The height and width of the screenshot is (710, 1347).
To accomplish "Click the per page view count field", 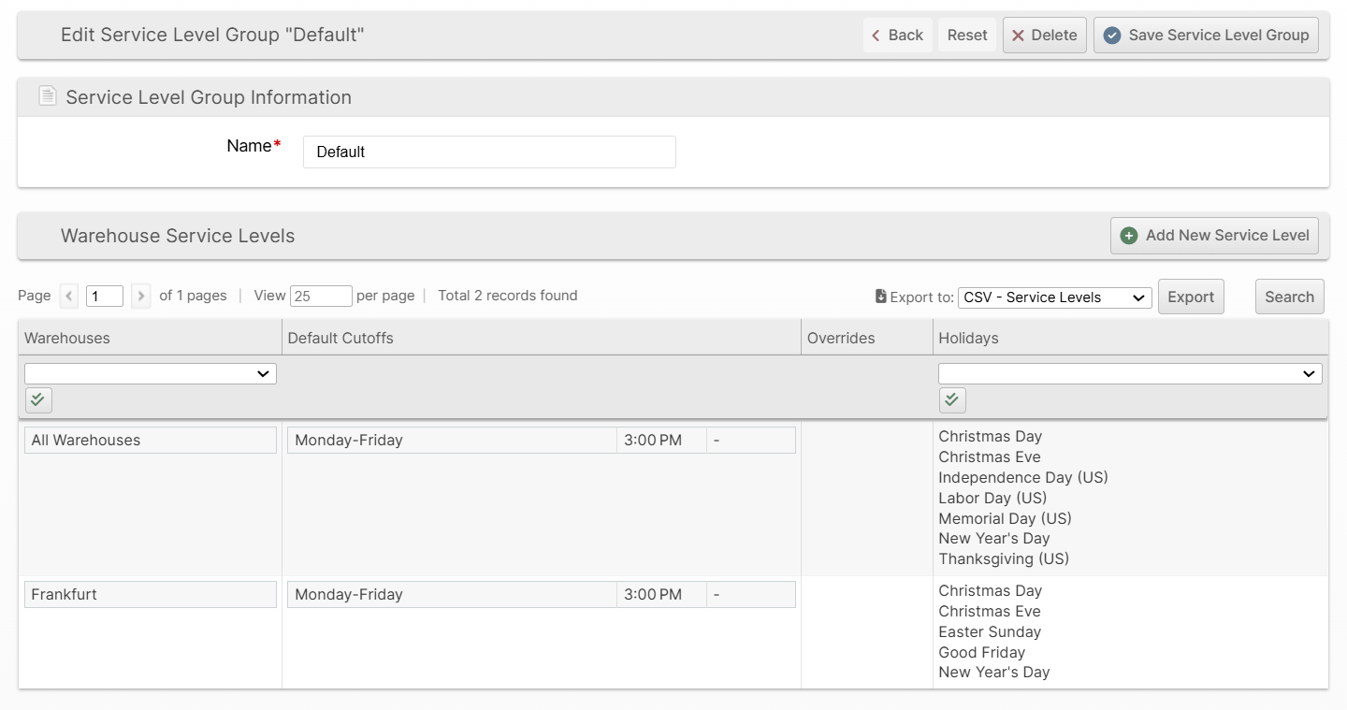I will point(321,297).
